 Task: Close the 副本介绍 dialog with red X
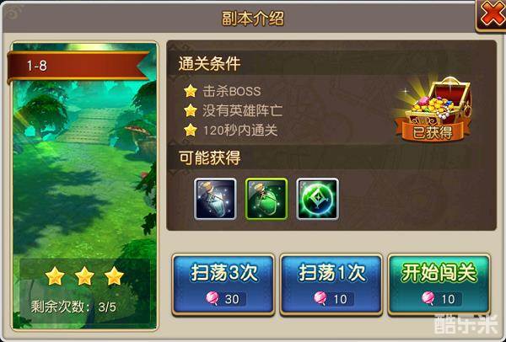click(491, 15)
